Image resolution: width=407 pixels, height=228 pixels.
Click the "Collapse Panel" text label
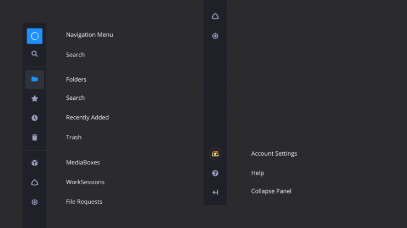tap(271, 191)
